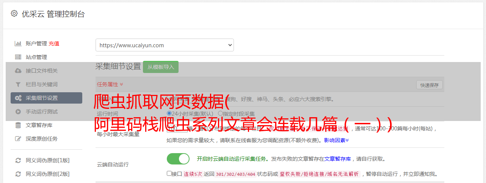
Task: Check the 接口 checkbox
Action: (x=169, y=174)
